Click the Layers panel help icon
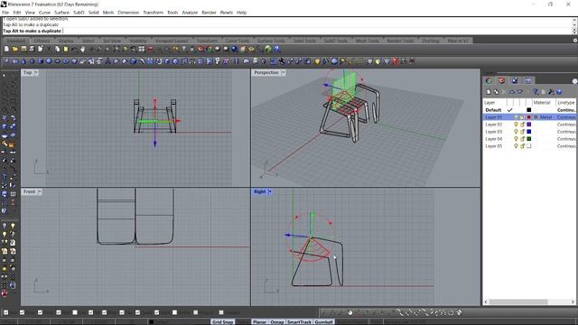This screenshot has height=325, width=578. (x=559, y=92)
